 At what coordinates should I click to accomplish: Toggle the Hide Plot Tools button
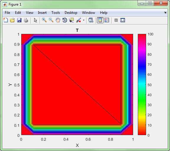coord(116,20)
